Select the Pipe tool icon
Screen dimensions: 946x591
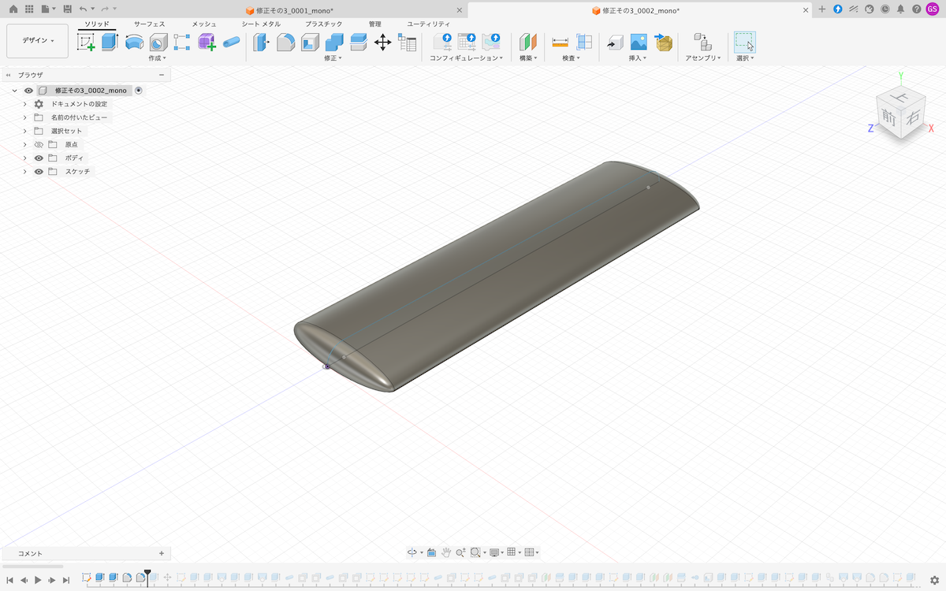(x=231, y=43)
